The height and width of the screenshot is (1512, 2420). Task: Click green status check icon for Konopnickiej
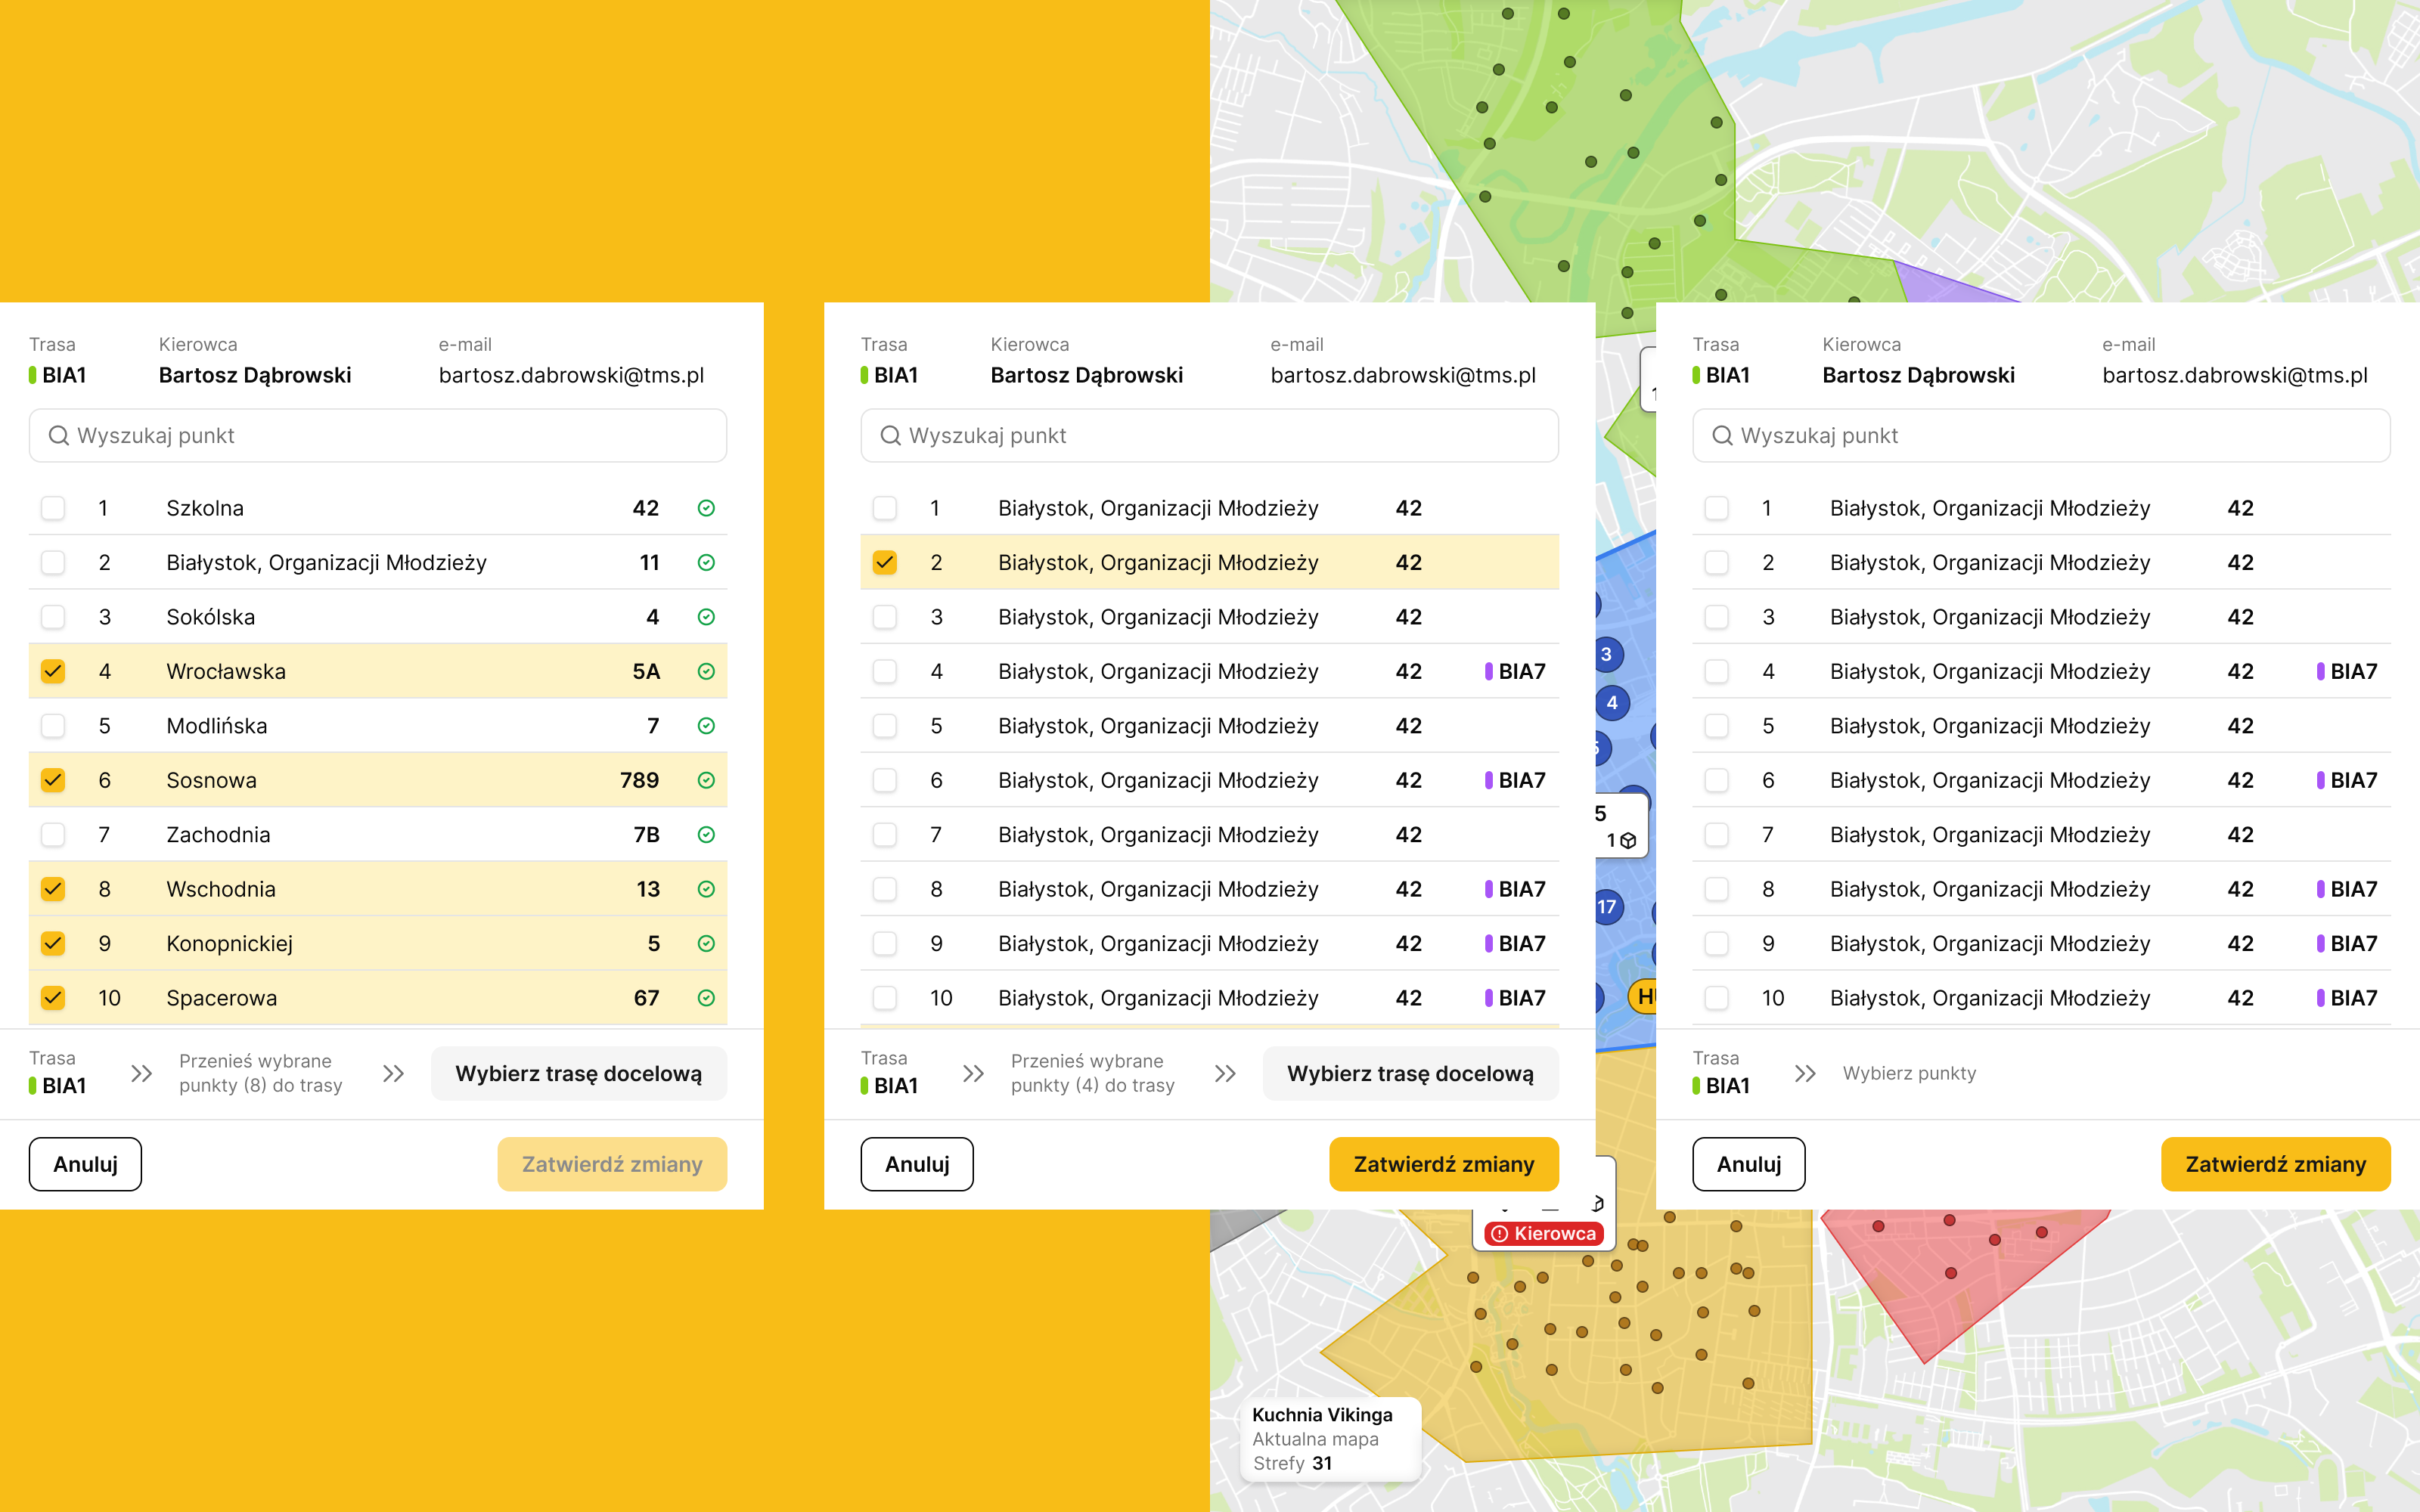[706, 944]
